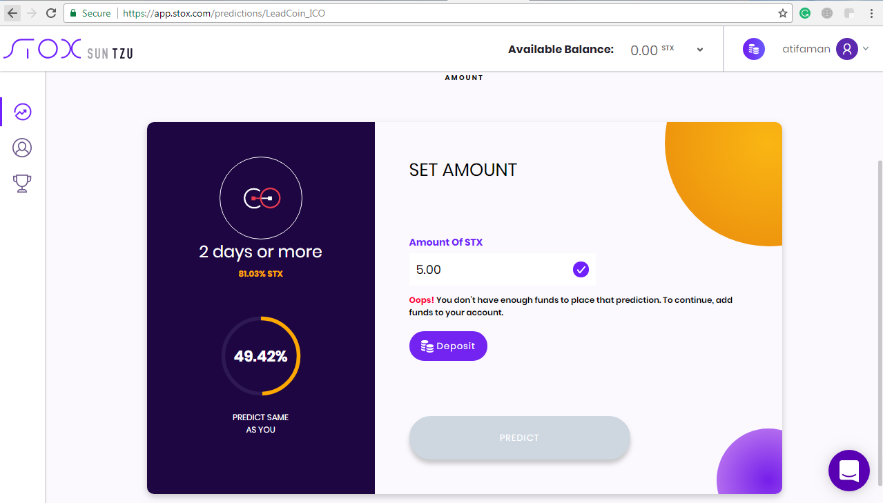This screenshot has width=883, height=503.
Task: Click the greyed-out PREDICT button
Action: (519, 437)
